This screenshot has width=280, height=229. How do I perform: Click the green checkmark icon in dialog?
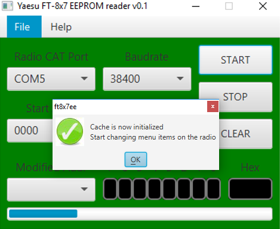click(x=70, y=131)
